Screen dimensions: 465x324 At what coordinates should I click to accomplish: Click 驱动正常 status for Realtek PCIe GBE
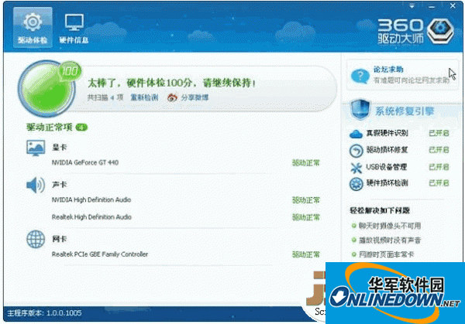[306, 254]
